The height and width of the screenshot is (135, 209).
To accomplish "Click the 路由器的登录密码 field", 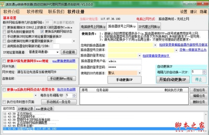I will click(x=125, y=67).
